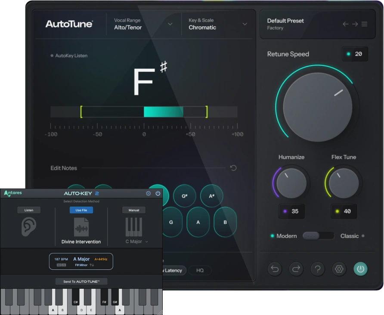Toggle the AutoTune power bypass button

click(361, 269)
